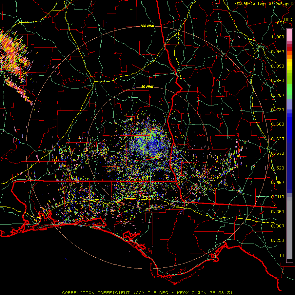Screen dimensions: 295x295
Task: Click the Correlation Coefficient product caption
Action: click(147, 293)
